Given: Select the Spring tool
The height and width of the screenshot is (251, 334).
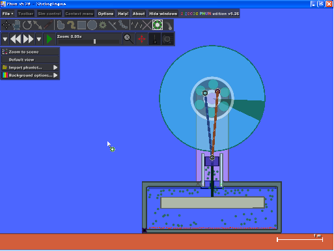Looking at the screenshot, I should click(x=136, y=25).
